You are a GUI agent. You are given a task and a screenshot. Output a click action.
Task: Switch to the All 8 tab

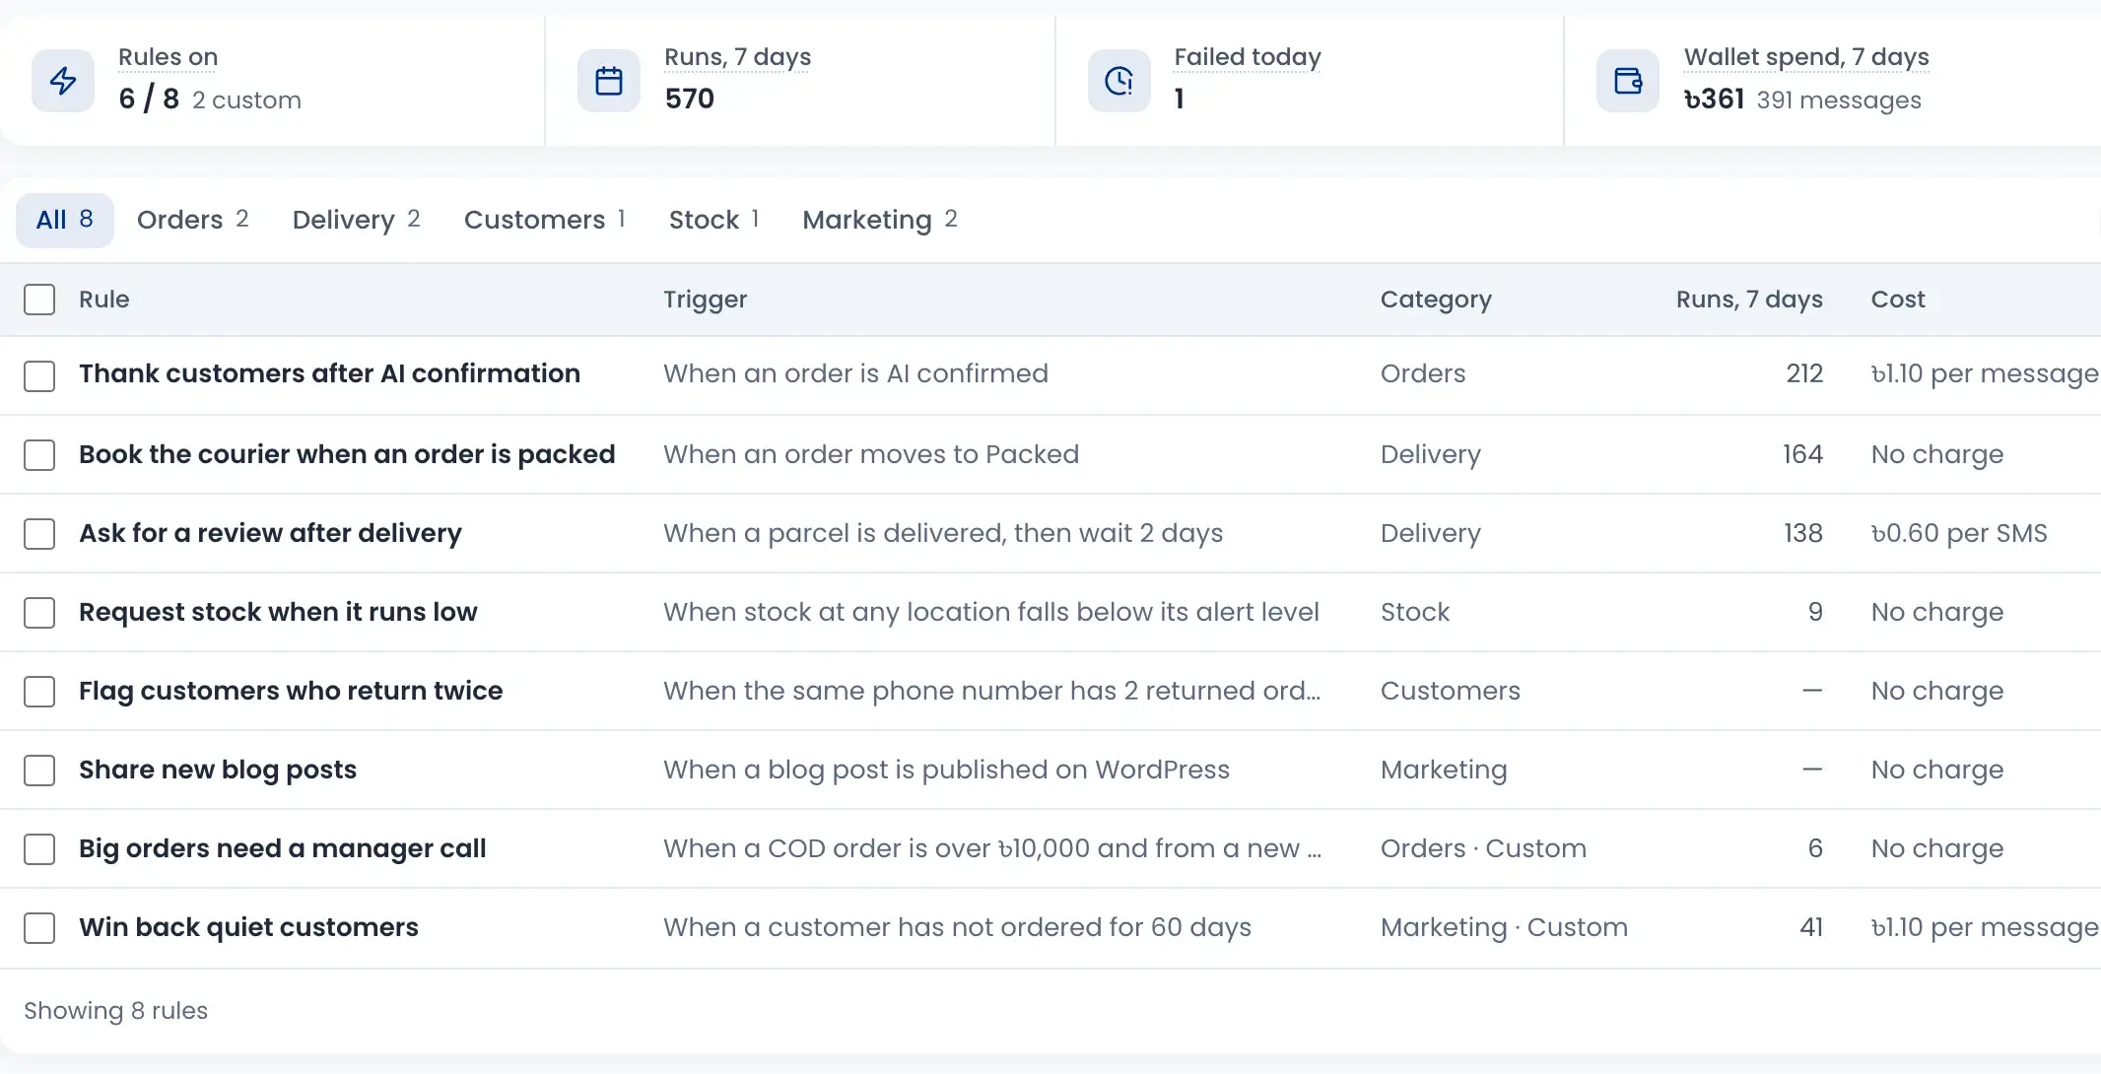[x=65, y=220]
